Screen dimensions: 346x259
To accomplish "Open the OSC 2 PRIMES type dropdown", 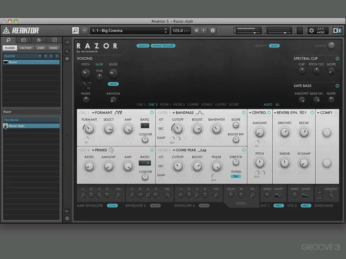I will click(99, 150).
